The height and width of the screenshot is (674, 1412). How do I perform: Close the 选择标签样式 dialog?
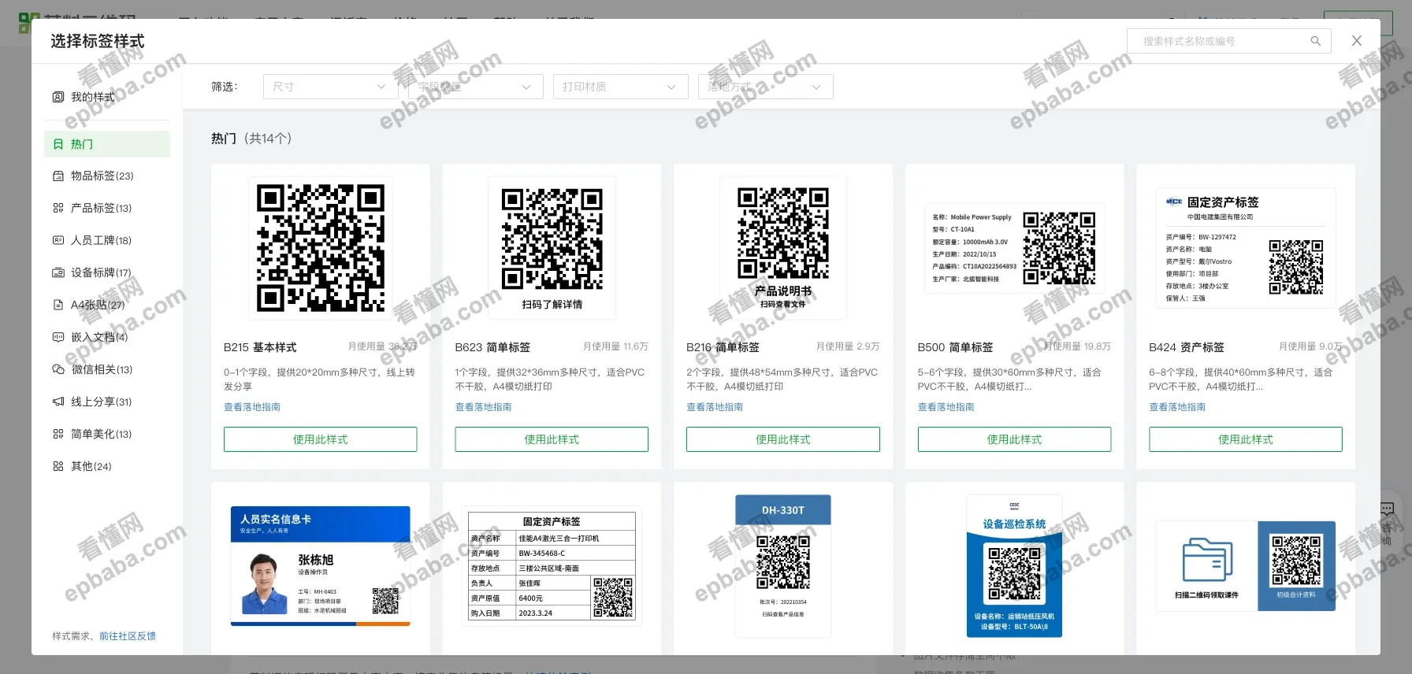[1356, 41]
